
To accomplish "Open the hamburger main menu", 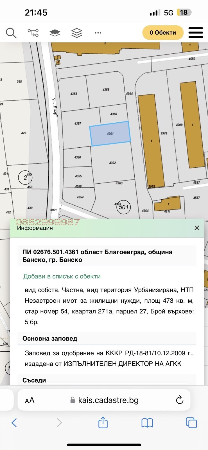I will click(196, 33).
